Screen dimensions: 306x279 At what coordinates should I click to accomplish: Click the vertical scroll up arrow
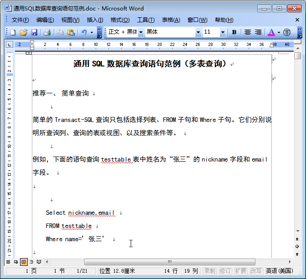[x=298, y=48]
